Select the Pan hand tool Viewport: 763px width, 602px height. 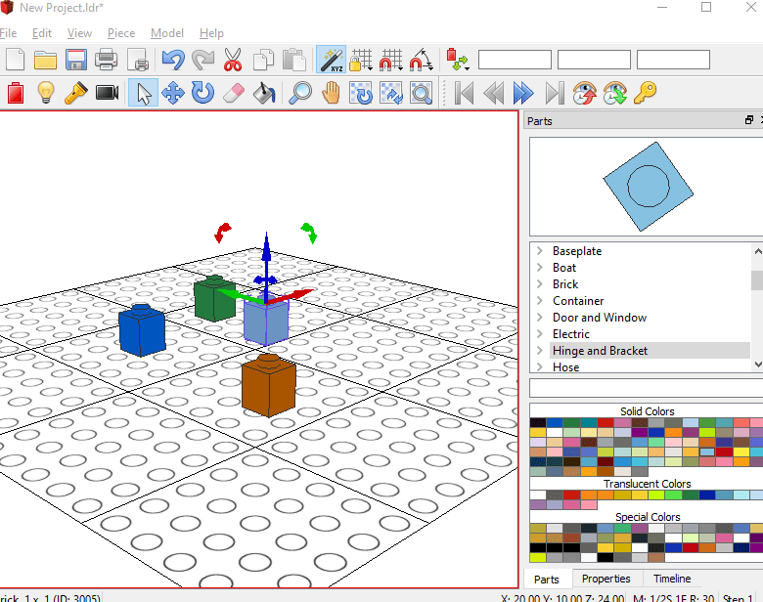point(332,93)
